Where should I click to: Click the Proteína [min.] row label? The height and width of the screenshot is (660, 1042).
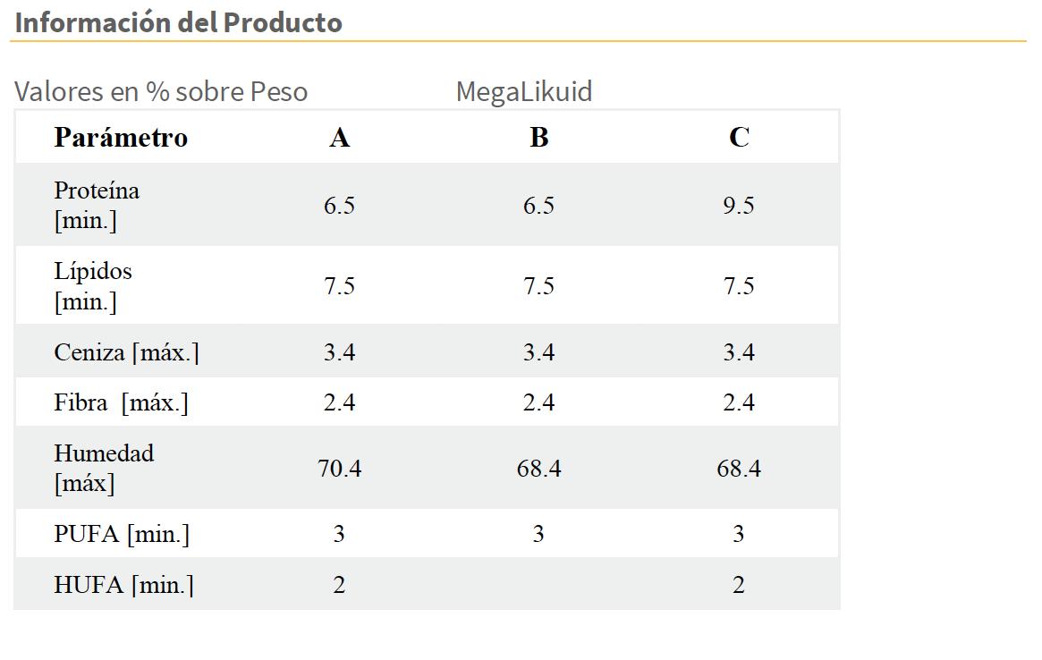(x=97, y=206)
